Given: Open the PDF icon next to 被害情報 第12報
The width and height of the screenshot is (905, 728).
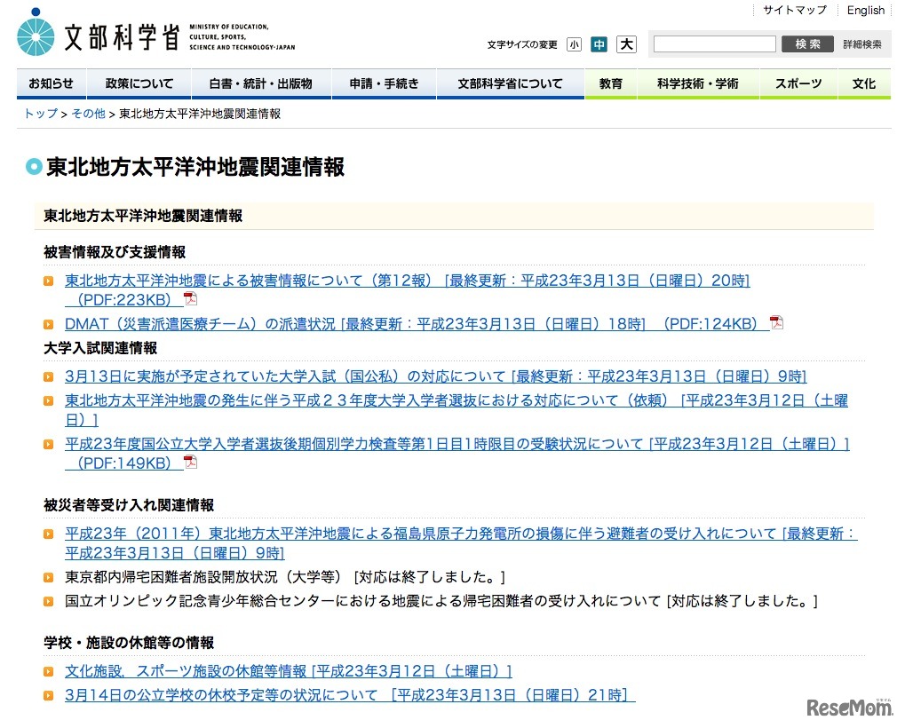Looking at the screenshot, I should pos(191,299).
